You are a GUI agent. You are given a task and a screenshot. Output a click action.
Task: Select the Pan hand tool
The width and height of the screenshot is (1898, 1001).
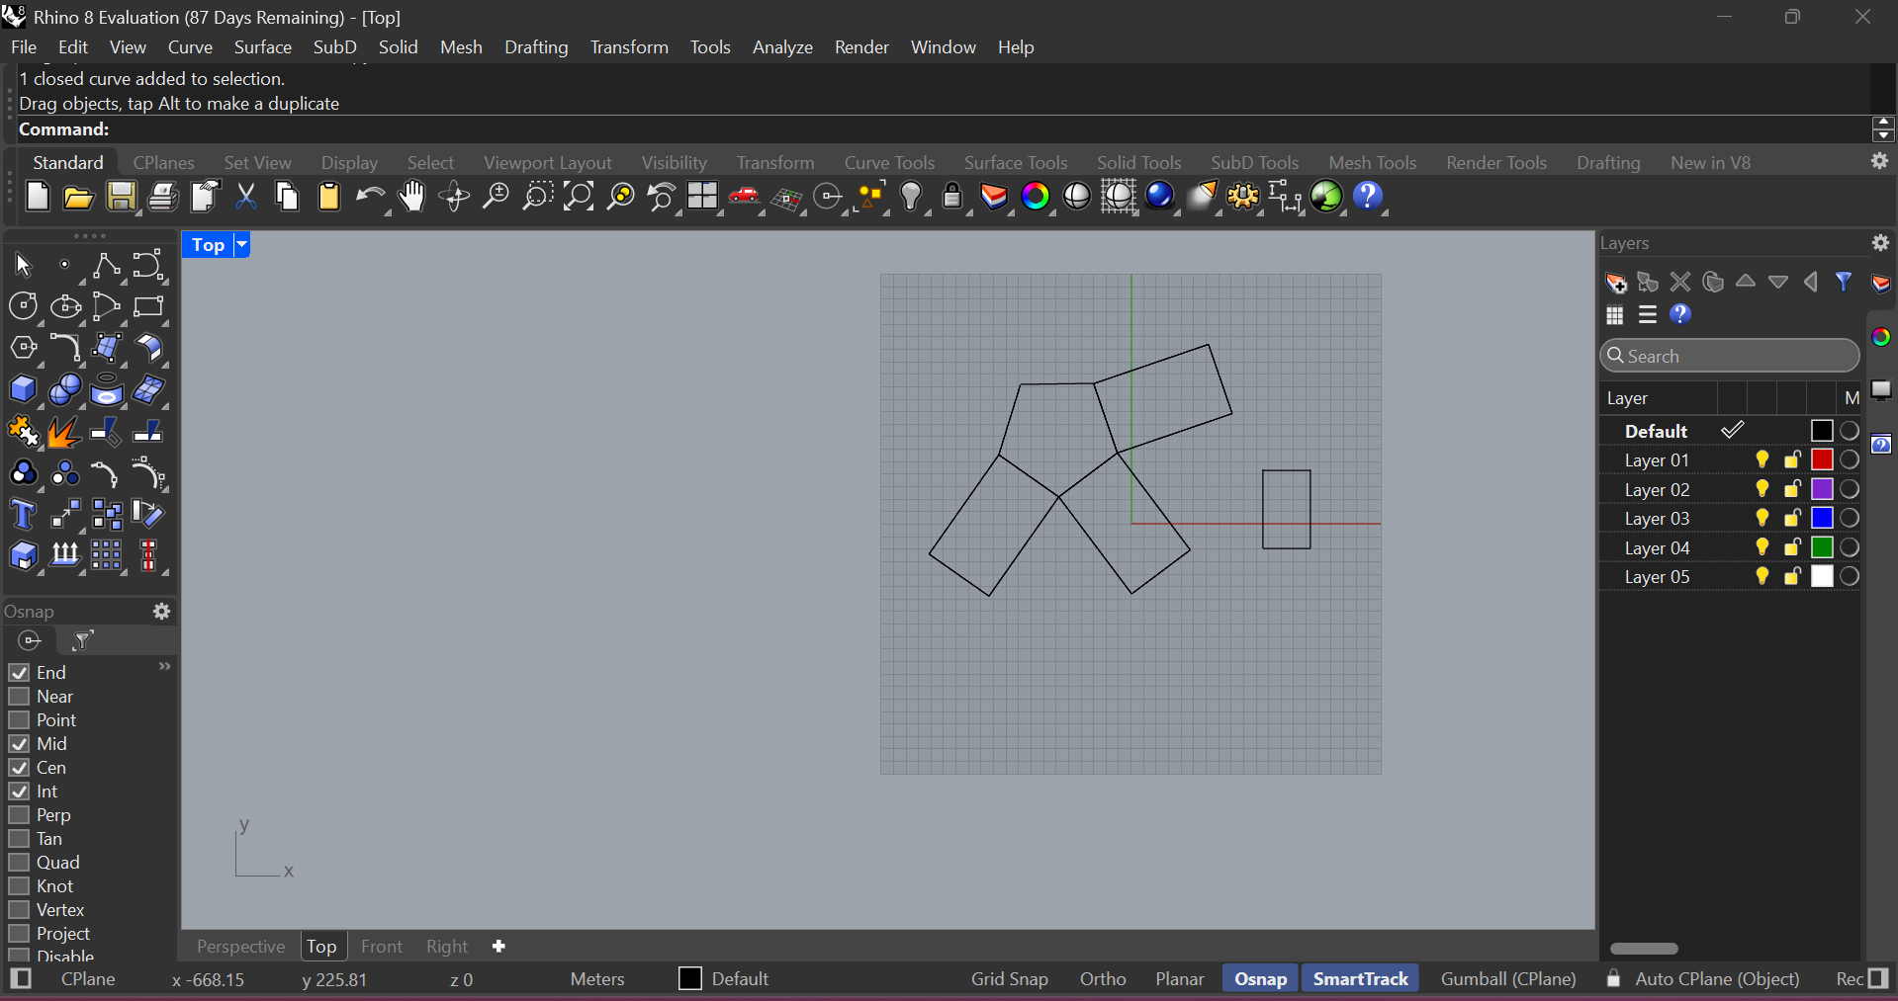pos(412,198)
